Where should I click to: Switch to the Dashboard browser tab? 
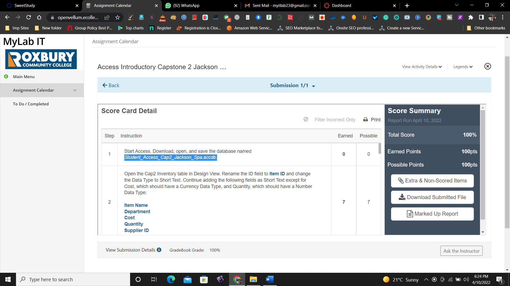pos(360,6)
